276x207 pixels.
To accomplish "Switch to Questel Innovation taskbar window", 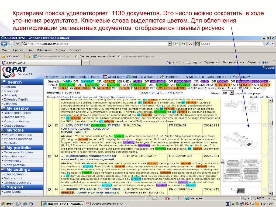I will pos(107,204).
